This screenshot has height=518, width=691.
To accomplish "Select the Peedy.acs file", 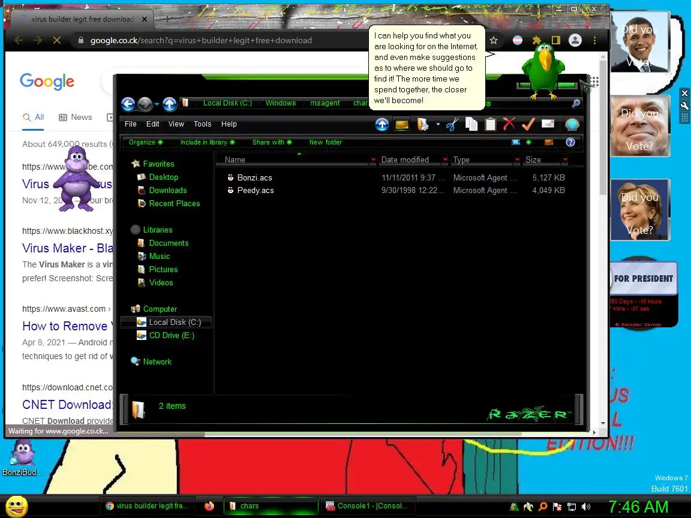I will pyautogui.click(x=255, y=191).
